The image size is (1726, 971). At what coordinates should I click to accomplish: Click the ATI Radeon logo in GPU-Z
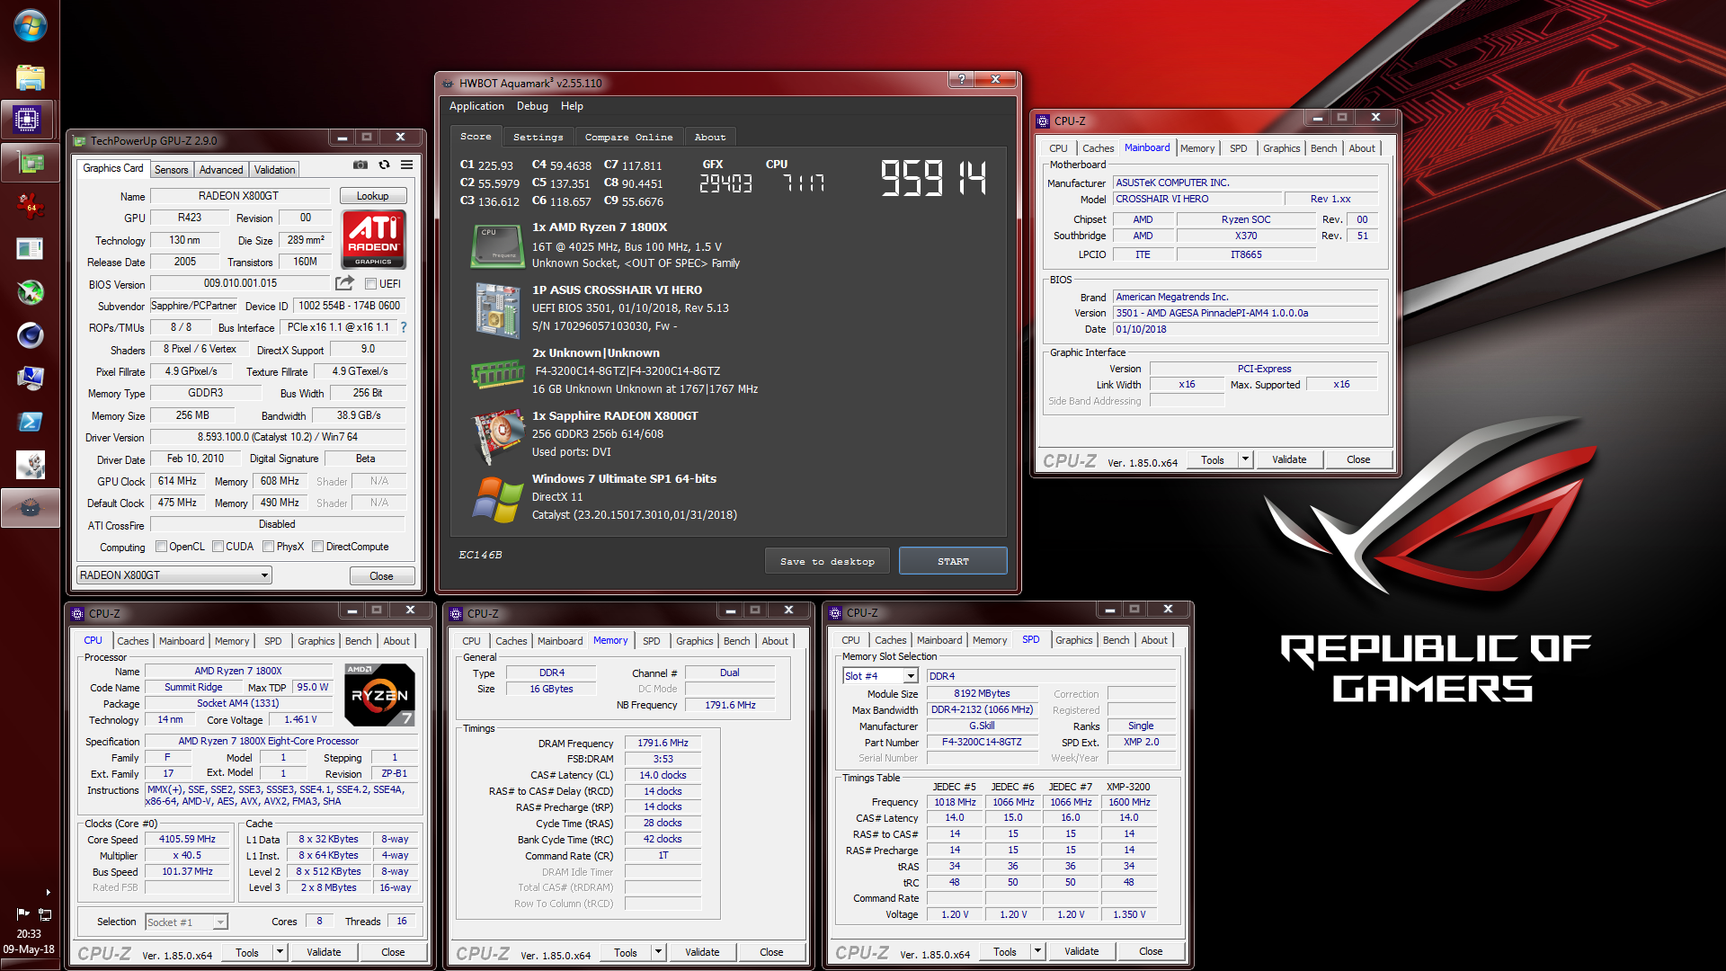(373, 239)
